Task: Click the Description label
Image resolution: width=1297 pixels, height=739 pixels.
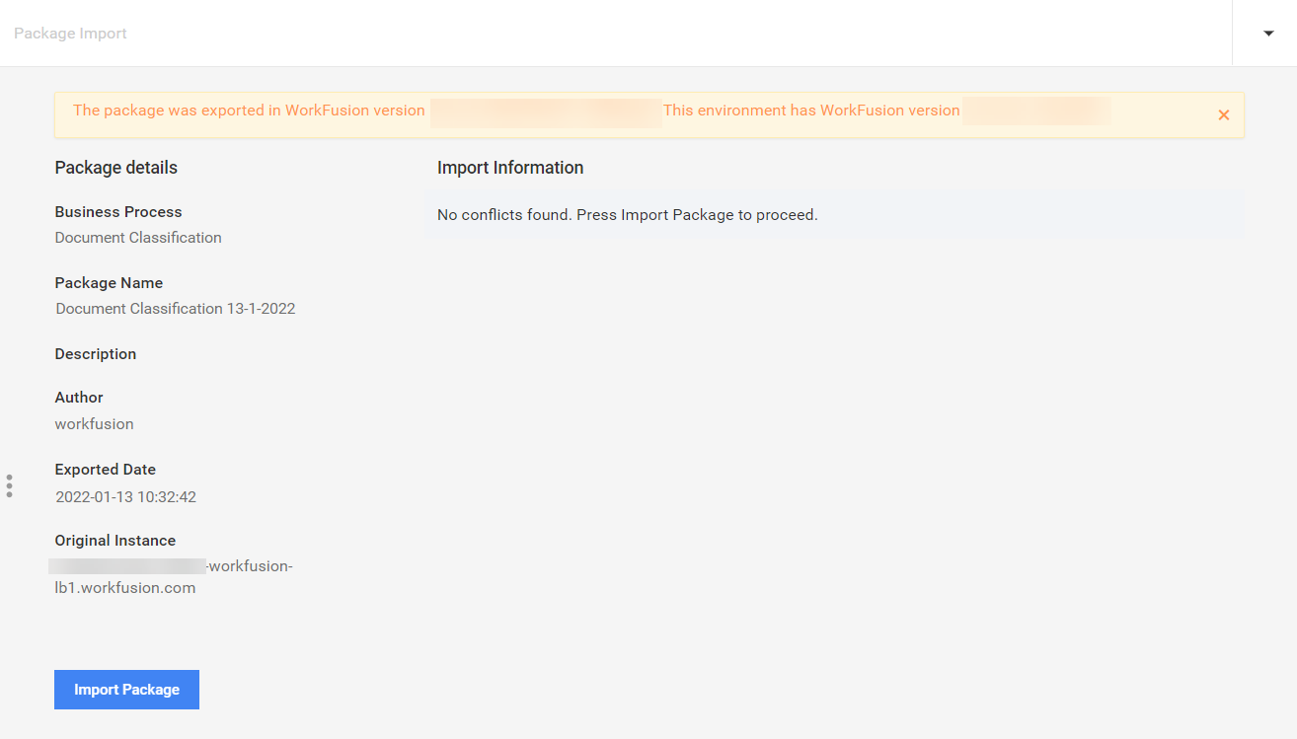Action: [96, 354]
